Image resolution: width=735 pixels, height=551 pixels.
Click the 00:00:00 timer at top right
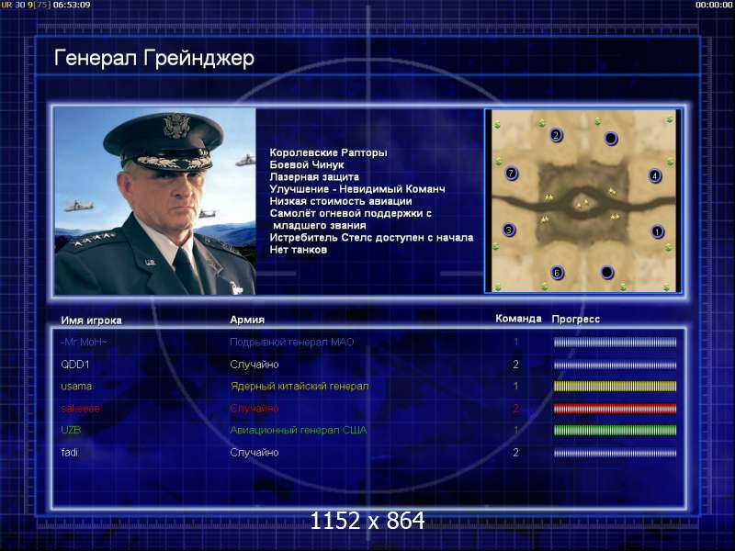click(x=714, y=5)
